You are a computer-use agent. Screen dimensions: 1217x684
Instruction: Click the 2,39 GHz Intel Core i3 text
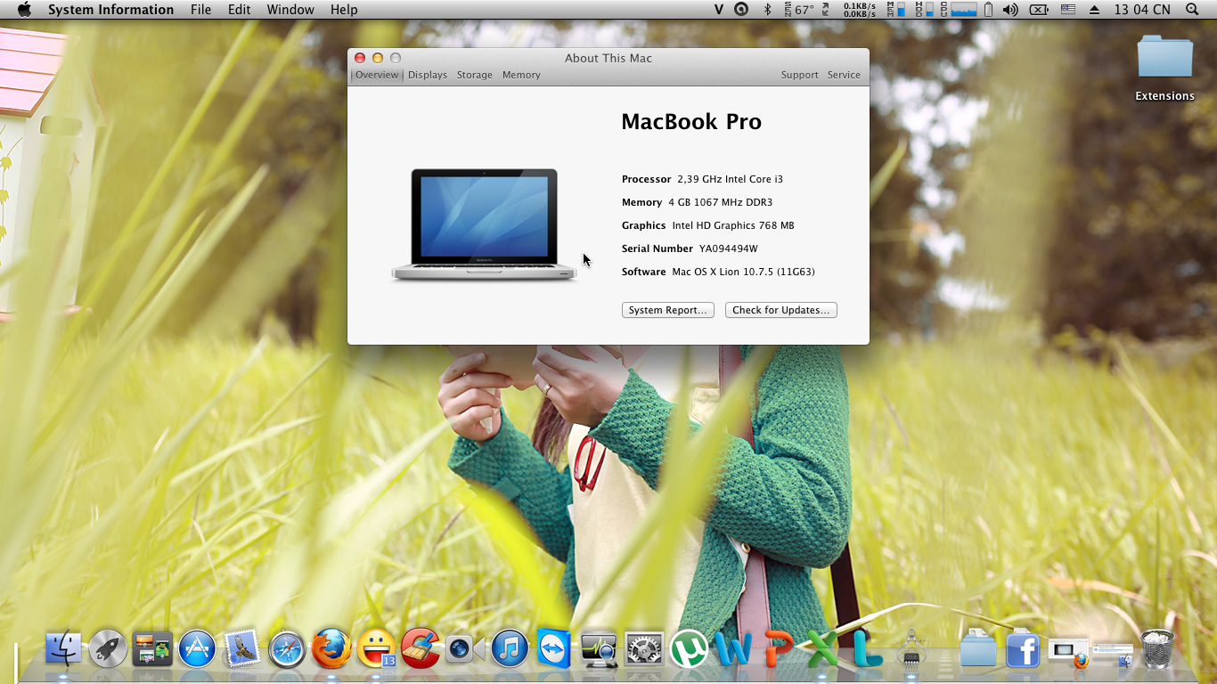pos(730,179)
